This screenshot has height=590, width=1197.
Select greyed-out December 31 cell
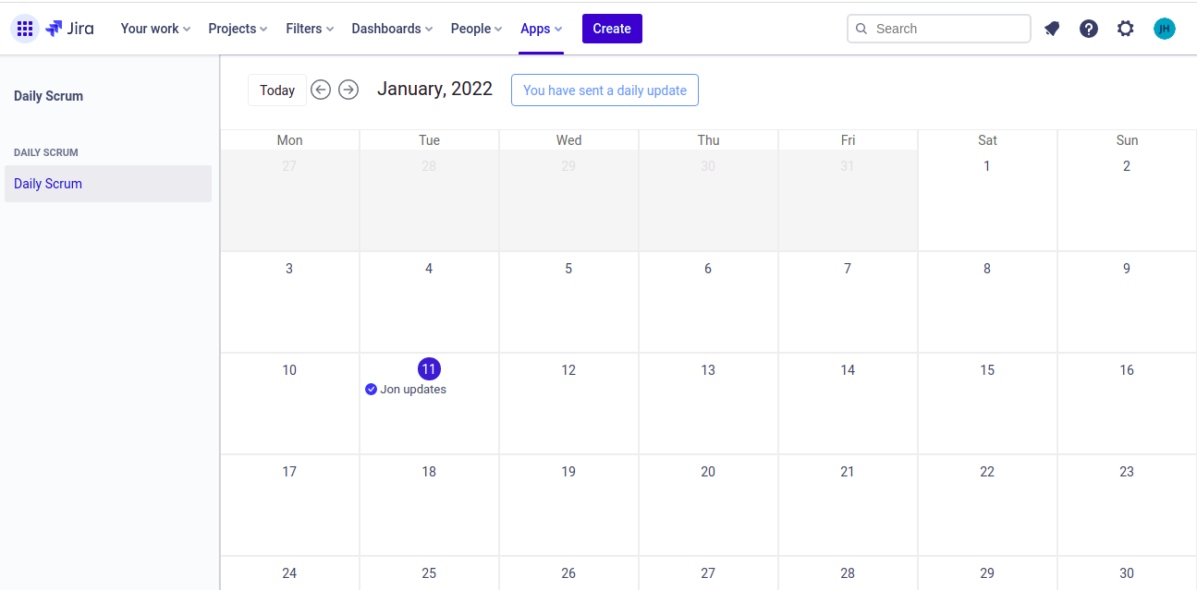click(x=848, y=200)
